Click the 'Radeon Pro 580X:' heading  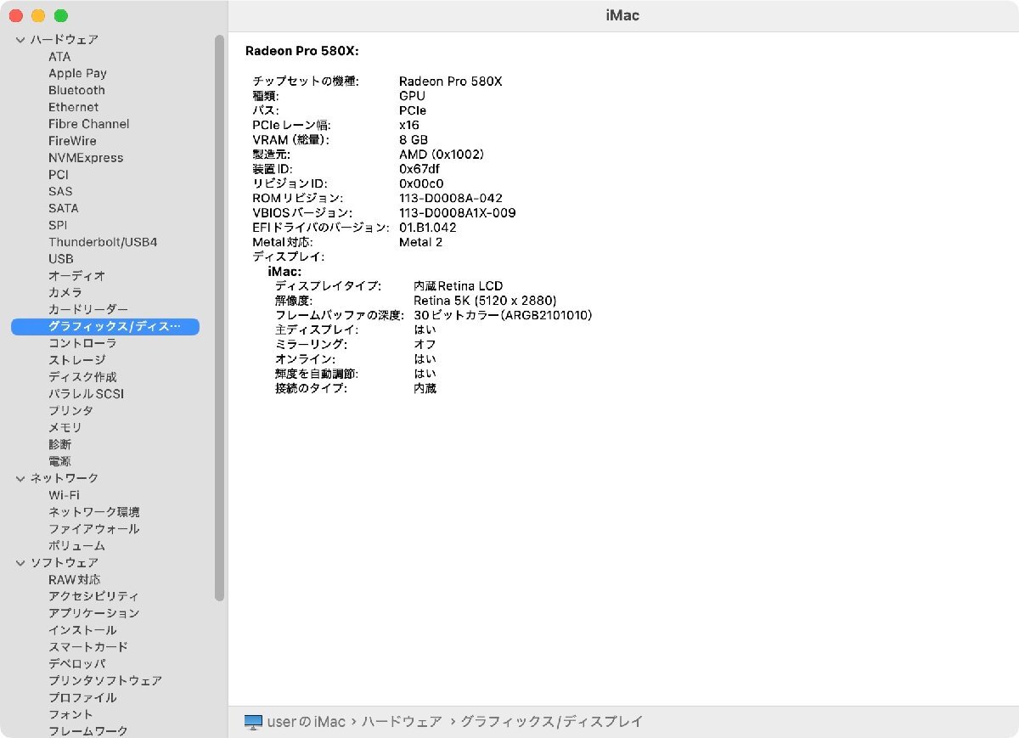tap(302, 51)
